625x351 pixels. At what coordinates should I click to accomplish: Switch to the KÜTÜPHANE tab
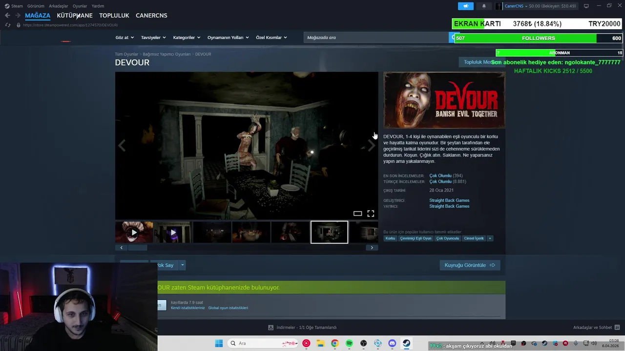coord(75,16)
